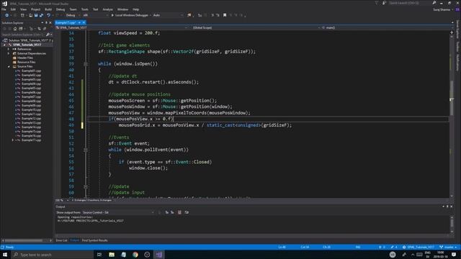Click the Save All toolbar icon
461x259 pixels.
(x=41, y=15)
